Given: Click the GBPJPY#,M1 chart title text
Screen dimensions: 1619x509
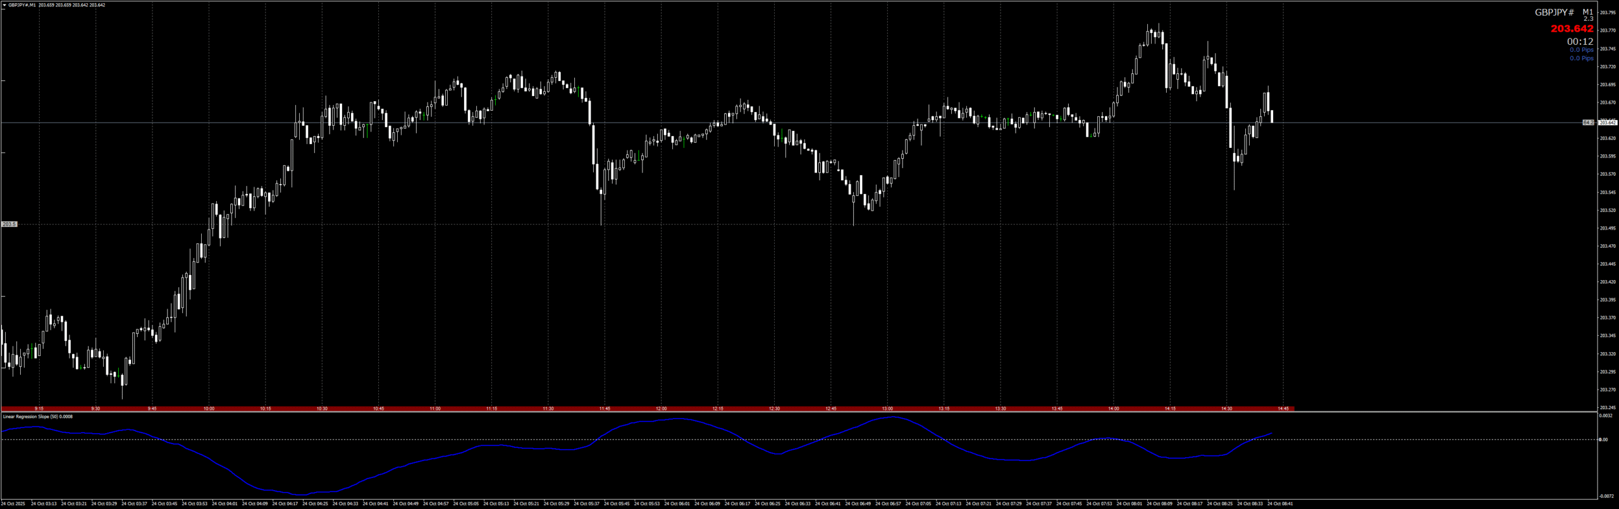Looking at the screenshot, I should point(22,5).
